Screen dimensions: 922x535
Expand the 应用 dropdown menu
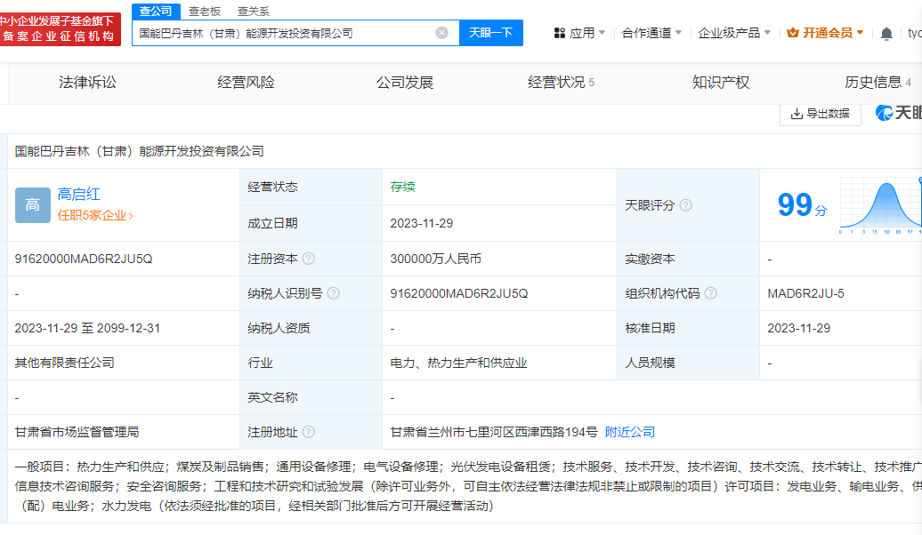(579, 33)
